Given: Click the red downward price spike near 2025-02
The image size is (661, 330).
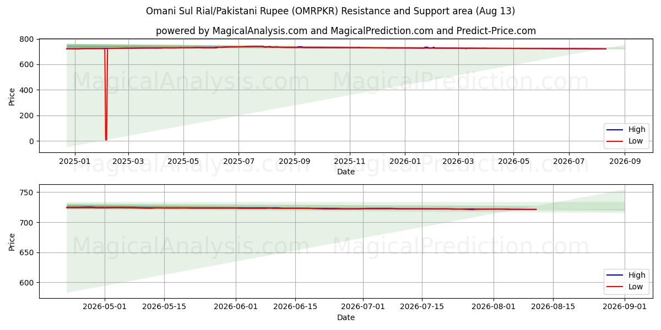Looking at the screenshot, I should tap(106, 94).
